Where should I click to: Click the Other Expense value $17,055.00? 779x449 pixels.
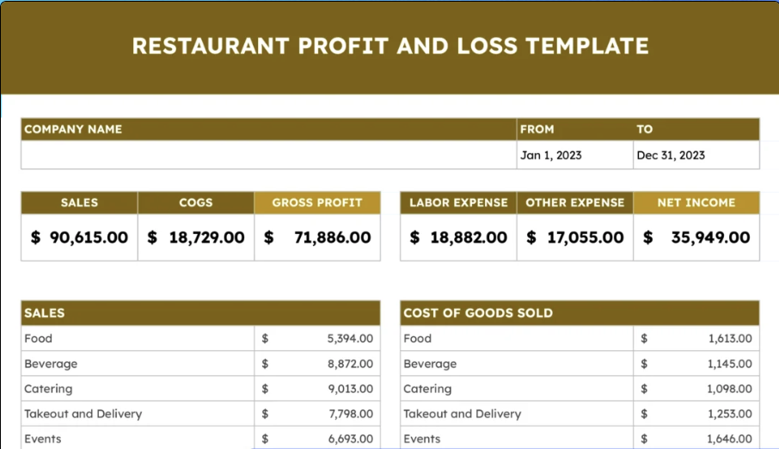click(x=575, y=237)
